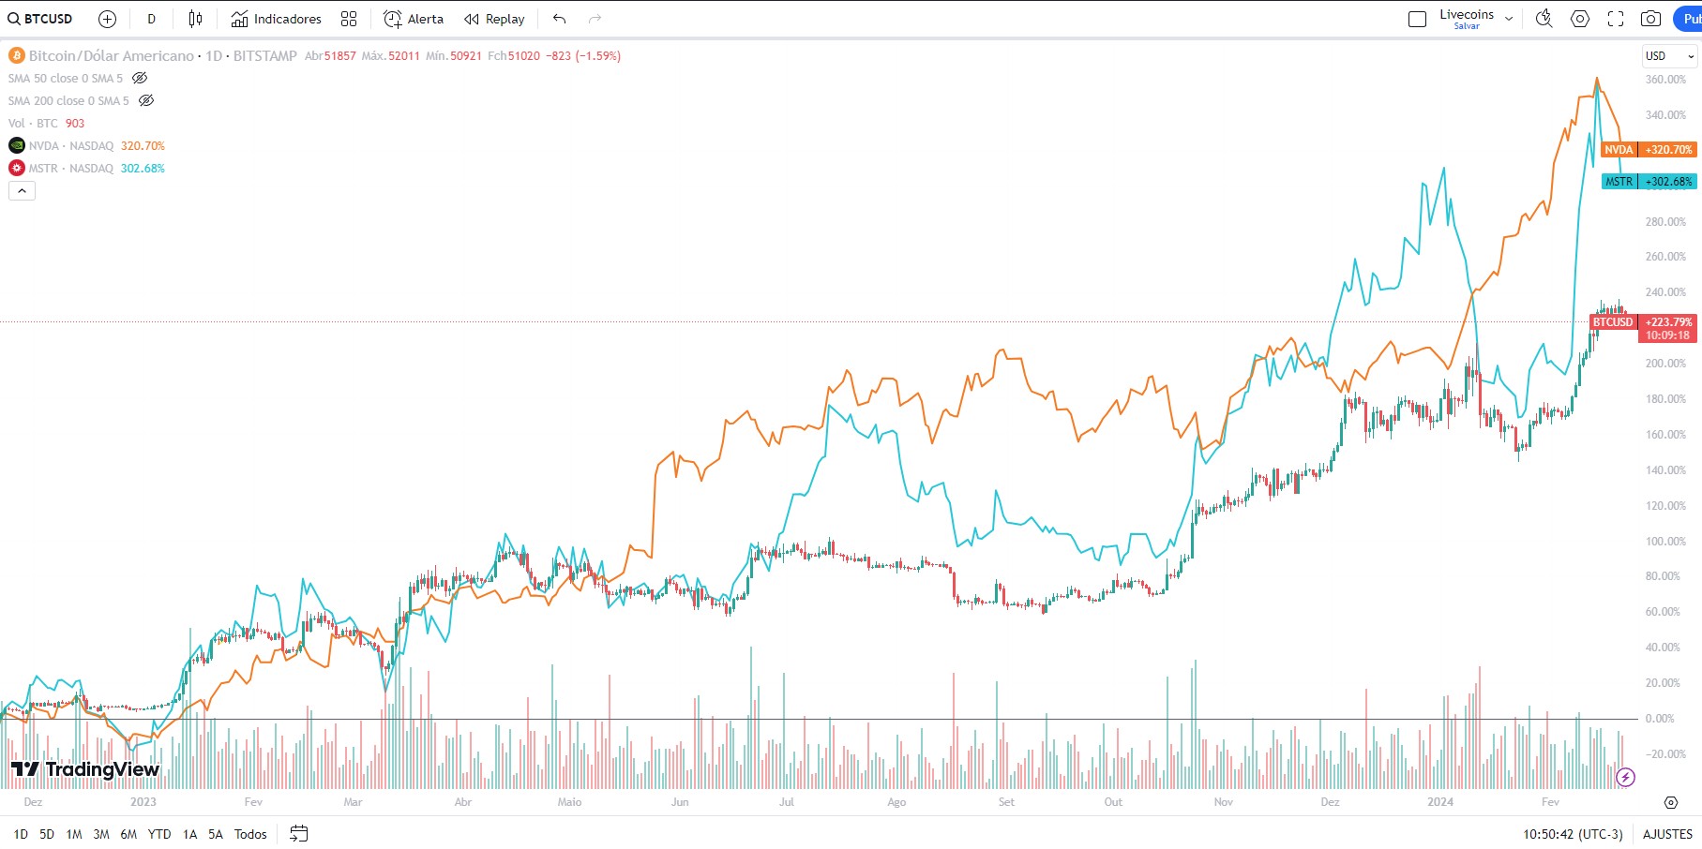This screenshot has width=1702, height=849.
Task: Select the Vol BTC legend entry
Action: (x=33, y=123)
